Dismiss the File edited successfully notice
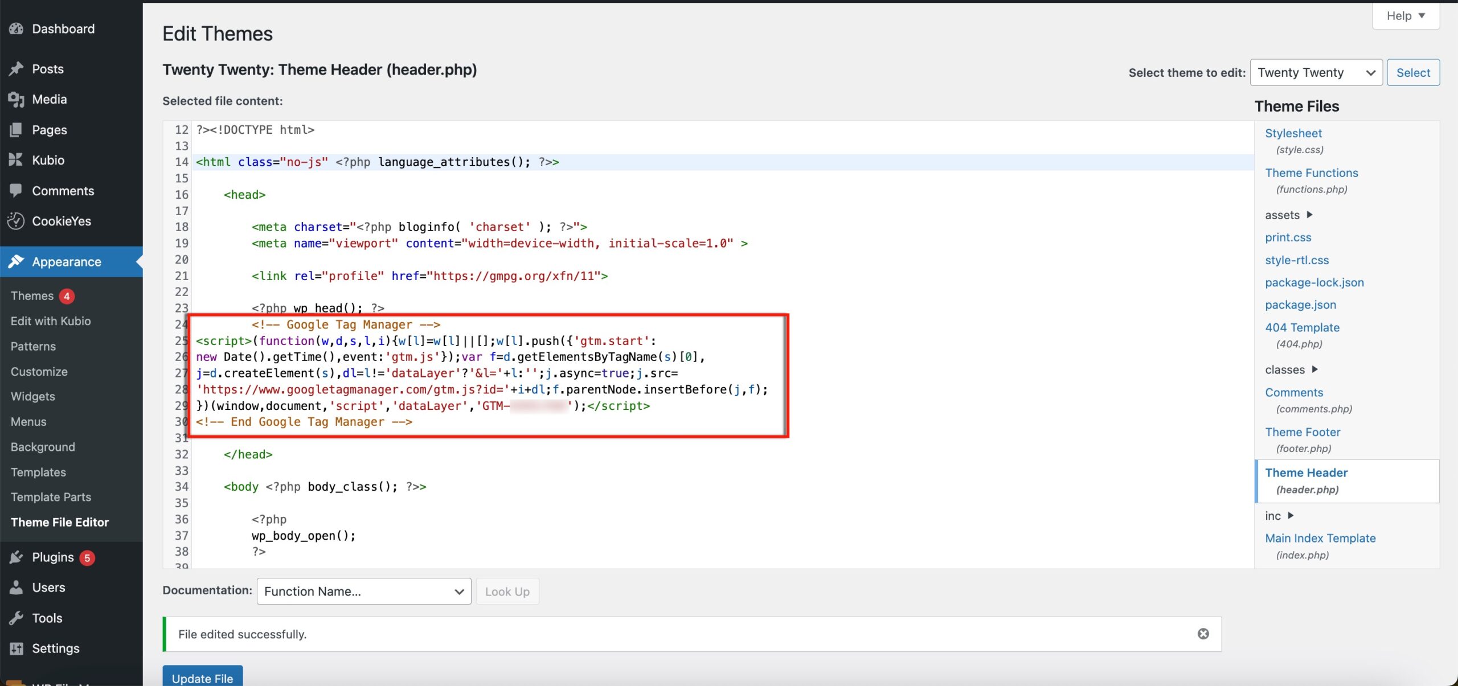Image resolution: width=1458 pixels, height=686 pixels. (1204, 634)
